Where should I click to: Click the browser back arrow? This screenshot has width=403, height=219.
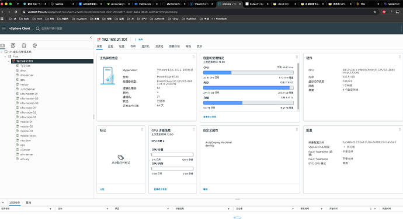2,12
